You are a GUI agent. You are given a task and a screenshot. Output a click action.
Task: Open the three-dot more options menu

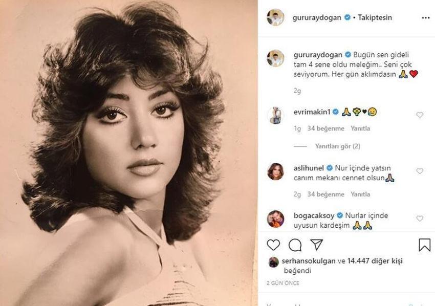pos(425,18)
